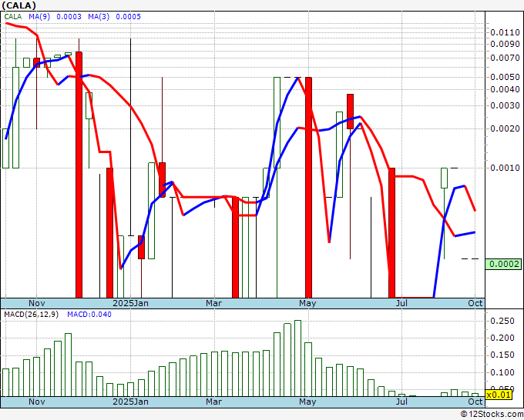Select the 2025Jan marker on price chart axis
Viewport: 524px width, 420px height.
click(131, 303)
